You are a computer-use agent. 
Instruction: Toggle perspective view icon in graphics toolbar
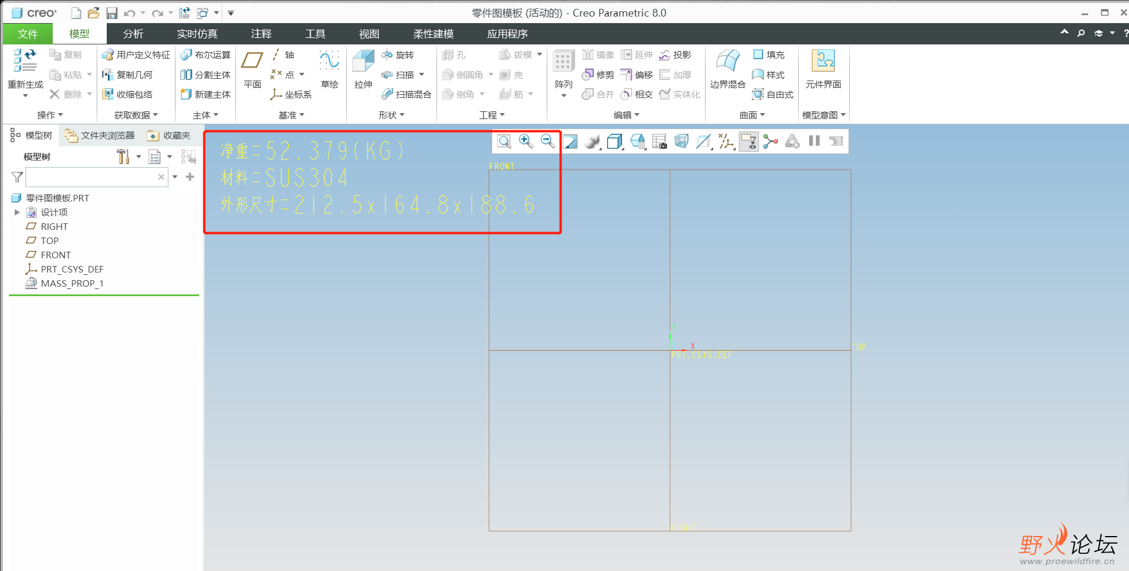681,141
